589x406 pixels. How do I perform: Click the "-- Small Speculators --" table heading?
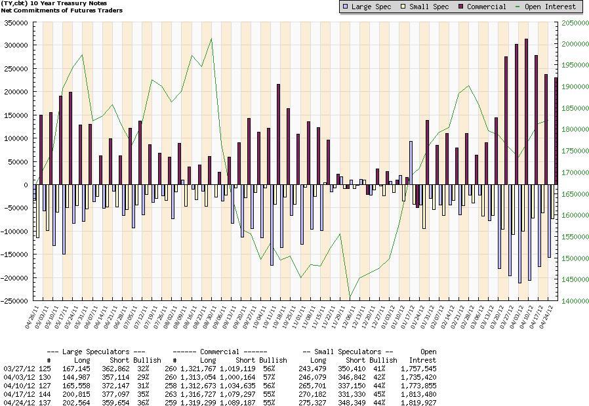[x=348, y=352]
